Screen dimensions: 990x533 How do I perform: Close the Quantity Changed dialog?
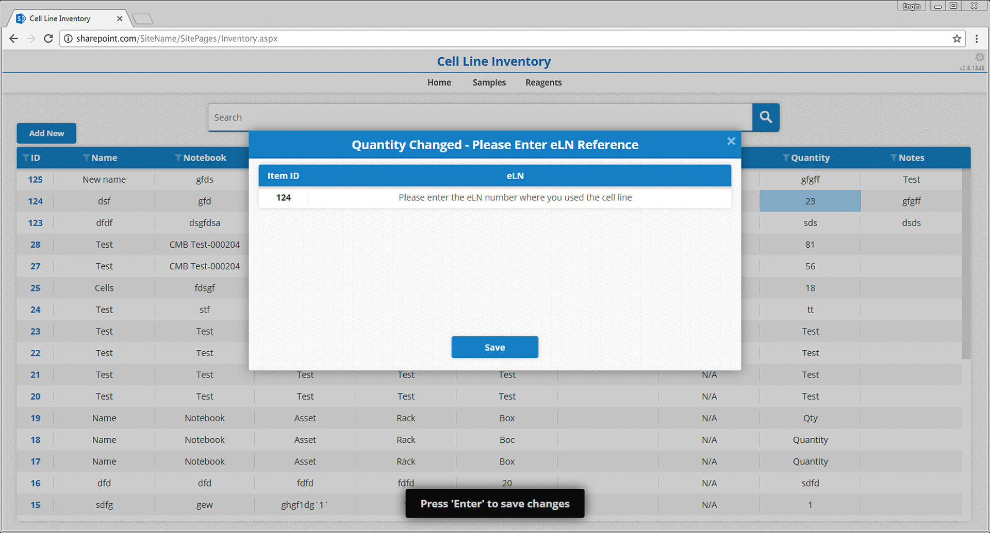[731, 141]
